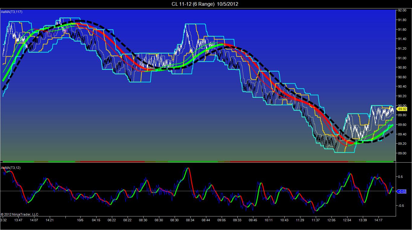Select the 13:47 time axis label
Screen dimensions: 412x230
(19, 220)
